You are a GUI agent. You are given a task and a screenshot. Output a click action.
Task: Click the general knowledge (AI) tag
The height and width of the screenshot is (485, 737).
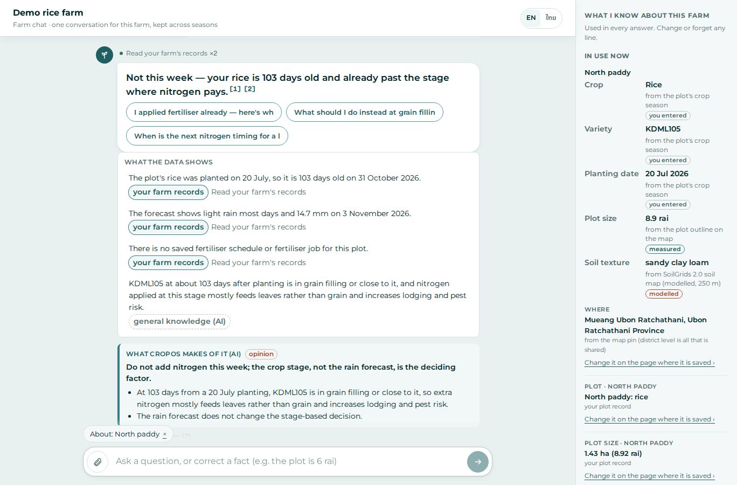pos(179,322)
